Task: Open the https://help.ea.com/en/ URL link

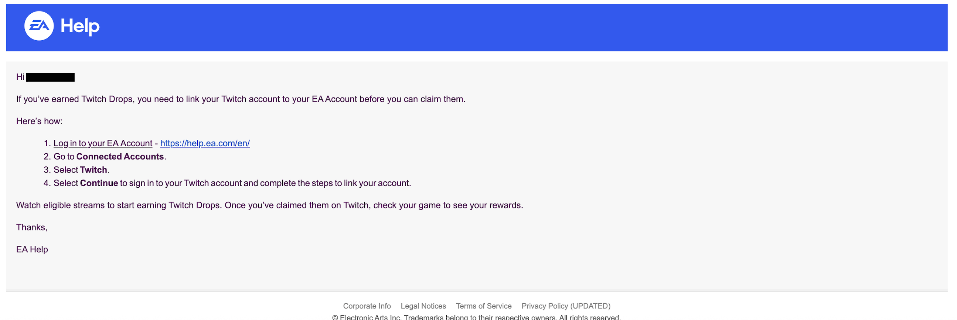Action: [205, 143]
